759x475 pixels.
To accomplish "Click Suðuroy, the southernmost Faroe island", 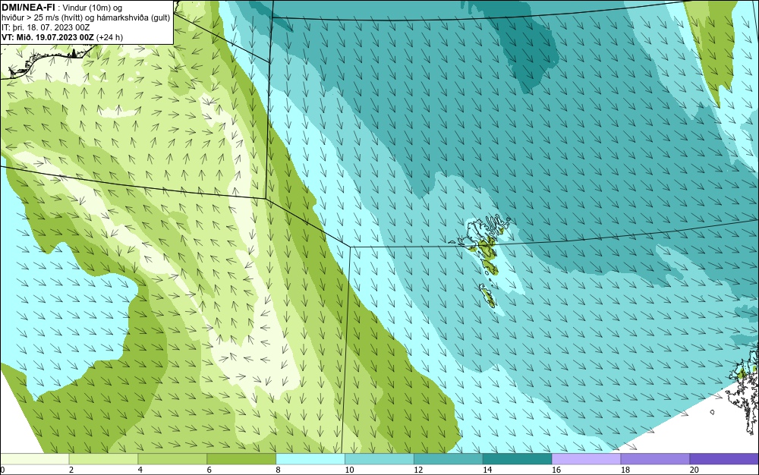I will click(487, 295).
